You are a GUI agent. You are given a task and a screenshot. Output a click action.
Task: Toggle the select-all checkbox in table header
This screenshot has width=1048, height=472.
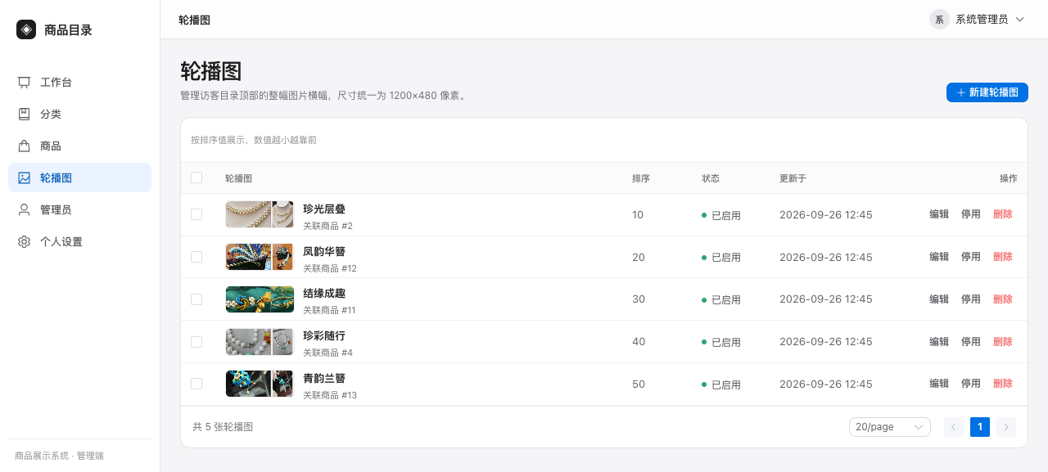(196, 178)
